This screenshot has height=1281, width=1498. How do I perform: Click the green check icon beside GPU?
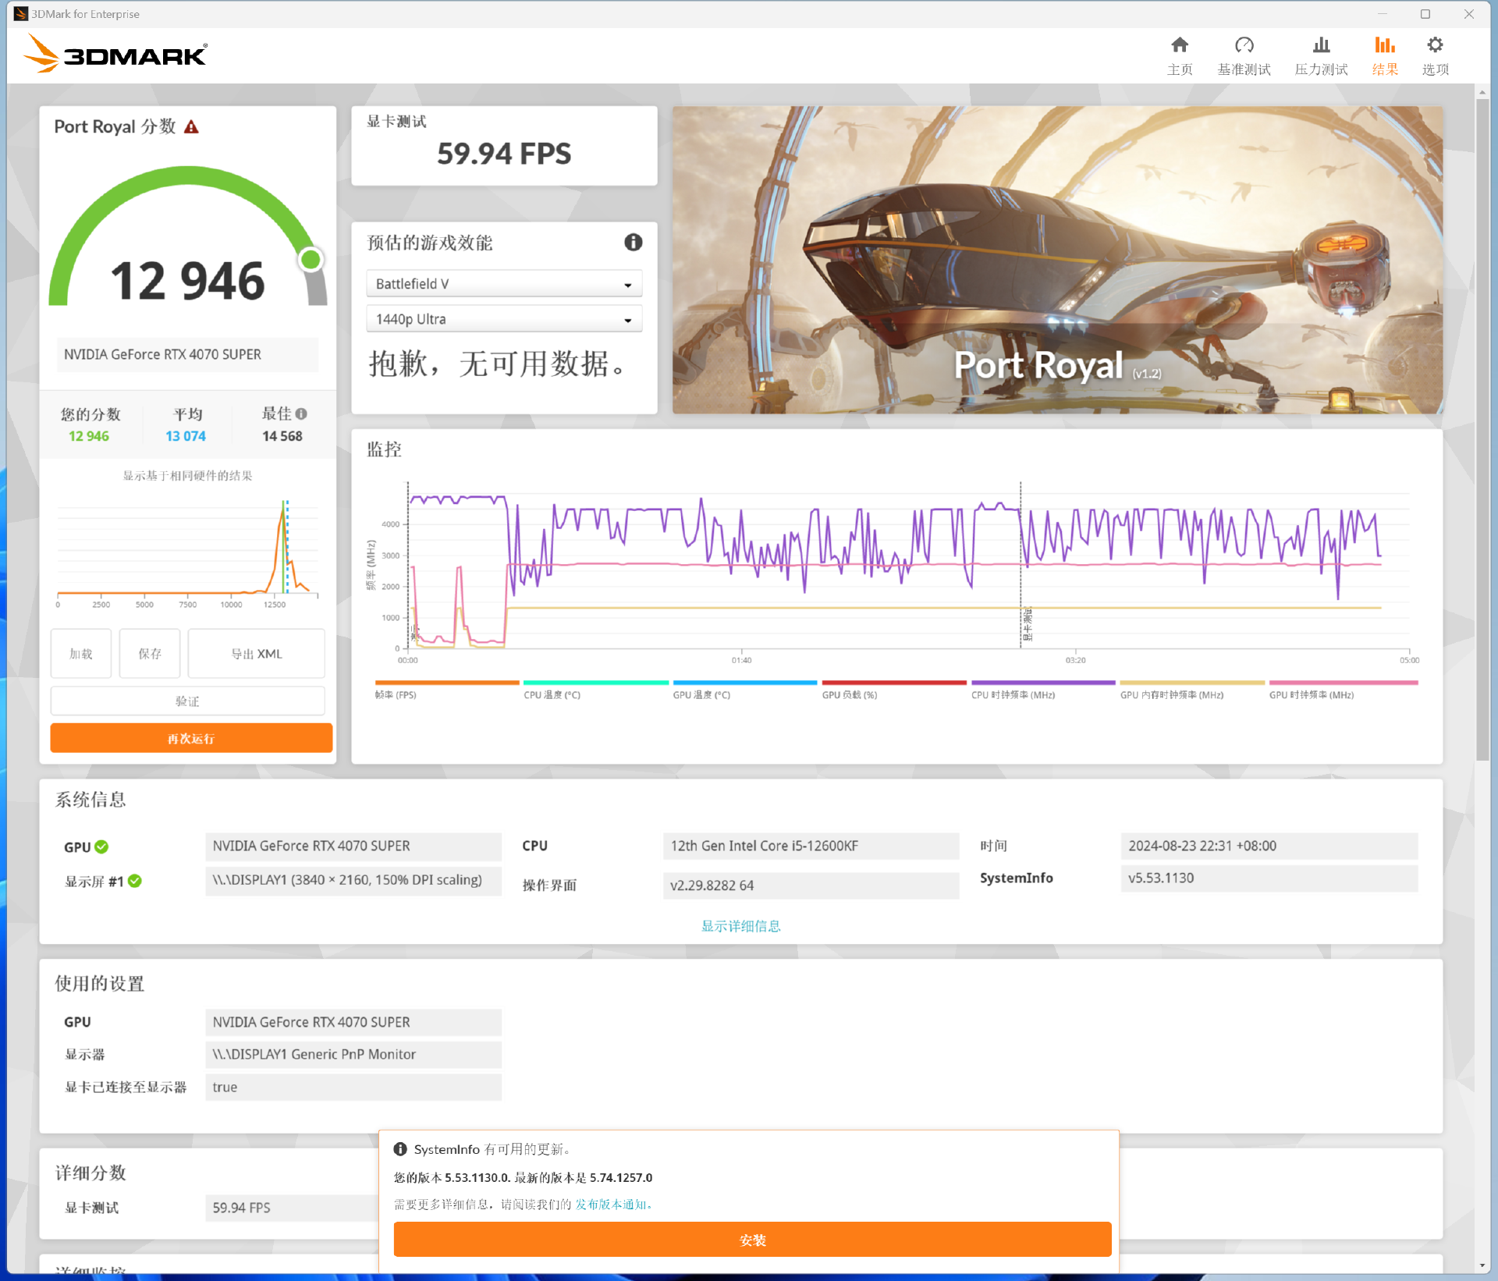coord(101,846)
